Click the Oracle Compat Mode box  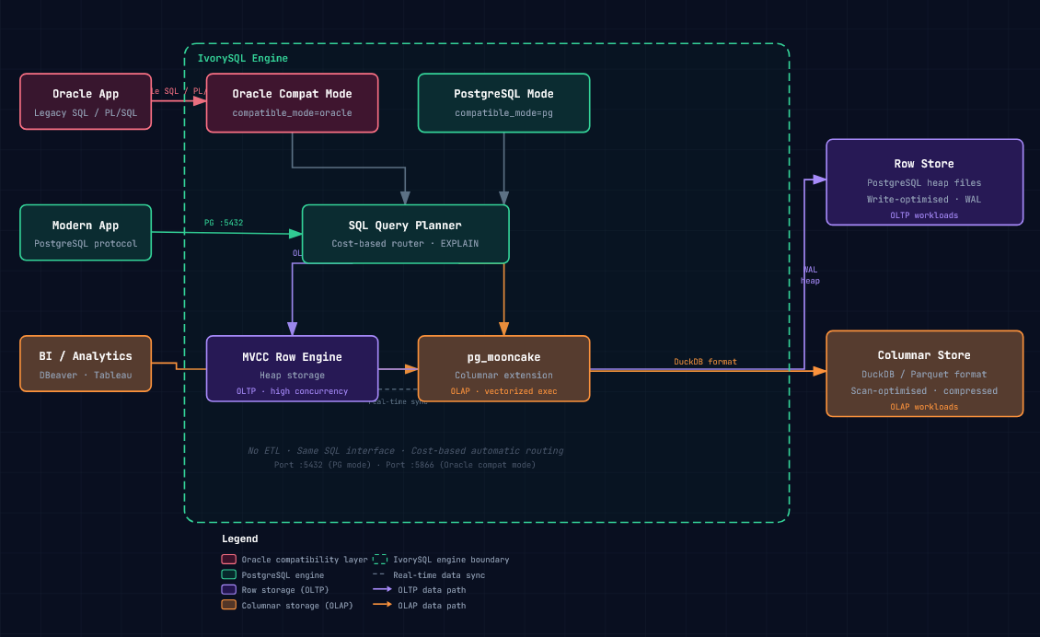coord(293,103)
